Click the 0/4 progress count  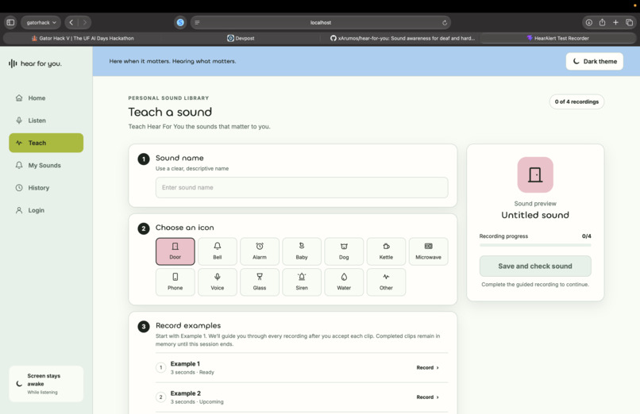(587, 236)
